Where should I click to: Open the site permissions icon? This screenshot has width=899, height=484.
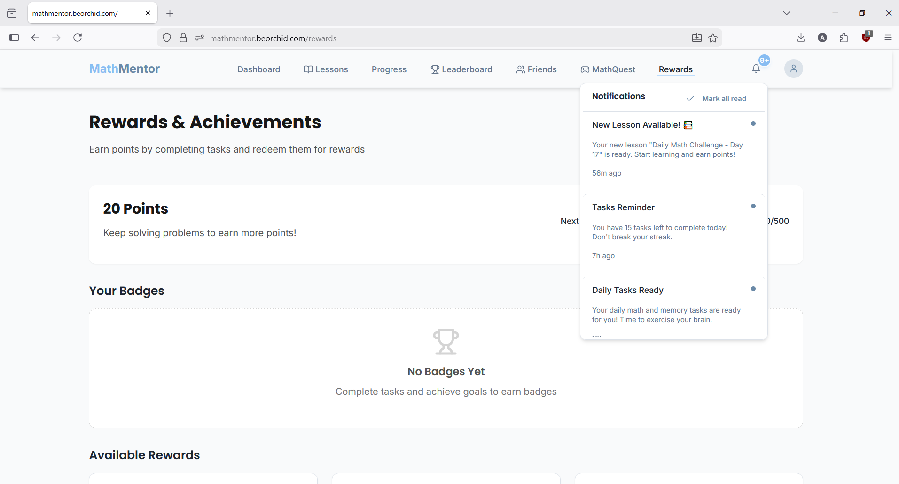pyautogui.click(x=200, y=38)
